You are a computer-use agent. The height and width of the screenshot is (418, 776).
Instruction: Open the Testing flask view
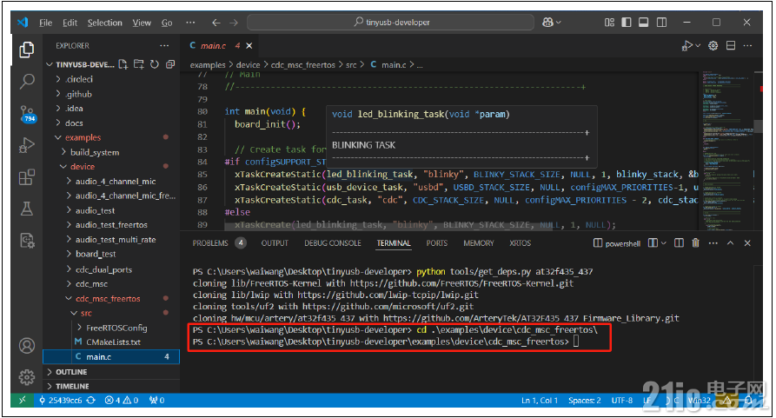(27, 209)
